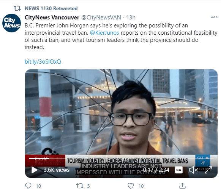Expand video to fullscreen

208,170
